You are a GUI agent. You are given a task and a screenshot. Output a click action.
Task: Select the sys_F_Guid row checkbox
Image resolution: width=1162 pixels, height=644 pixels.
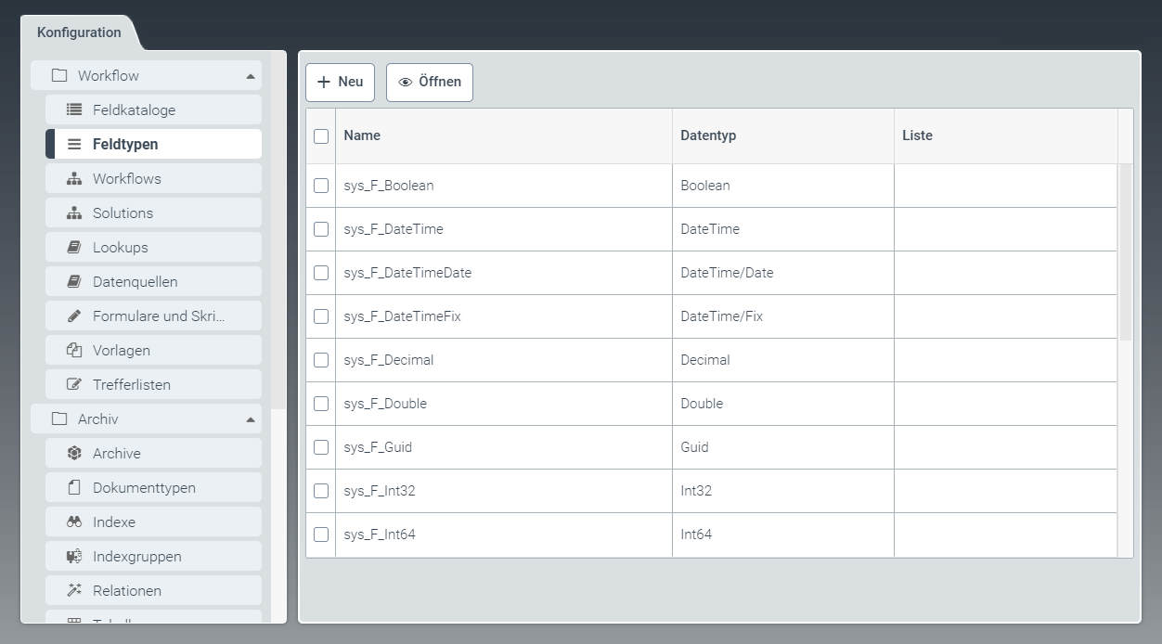coord(321,447)
